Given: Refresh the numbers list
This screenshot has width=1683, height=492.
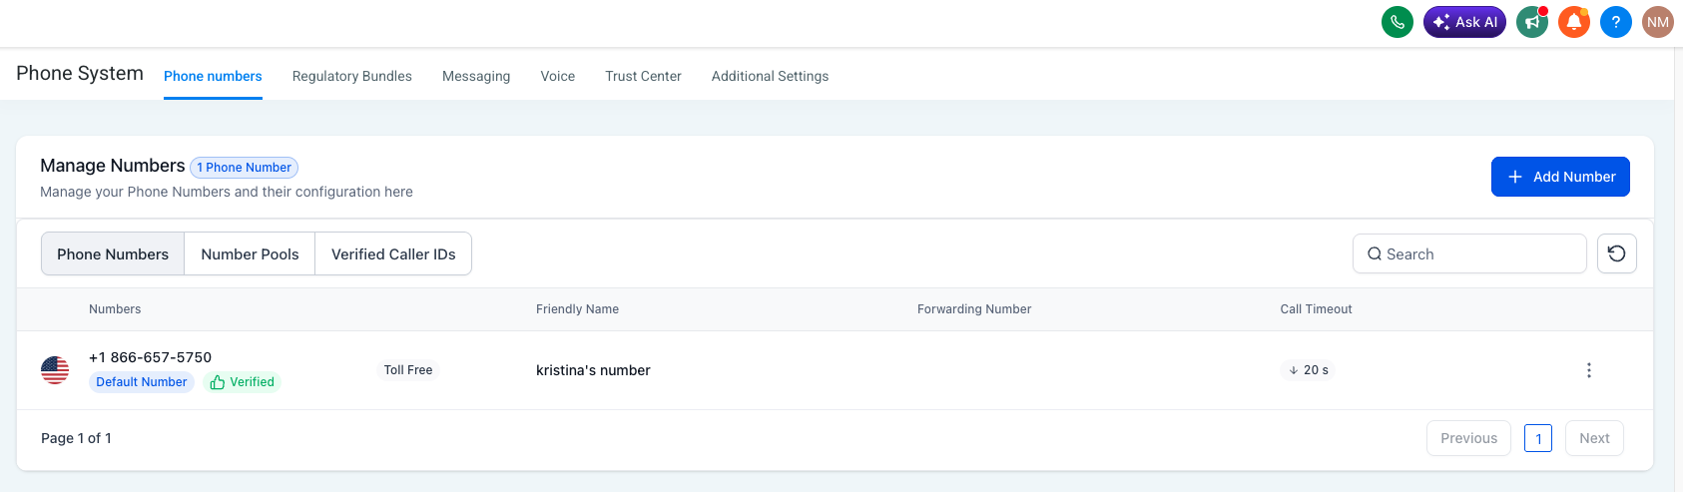Looking at the screenshot, I should pos(1617,253).
